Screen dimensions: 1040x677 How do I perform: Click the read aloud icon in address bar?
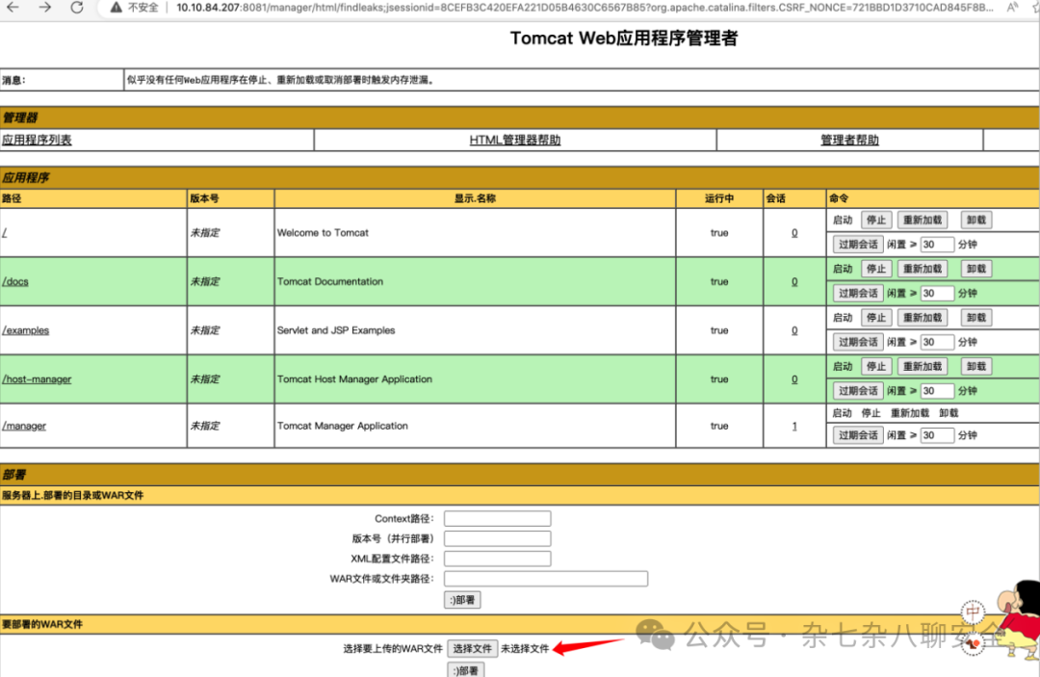tap(1013, 8)
